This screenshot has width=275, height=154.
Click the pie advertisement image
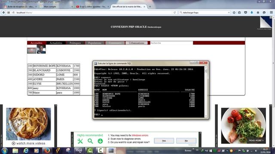pyautogui.click(x=28, y=124)
